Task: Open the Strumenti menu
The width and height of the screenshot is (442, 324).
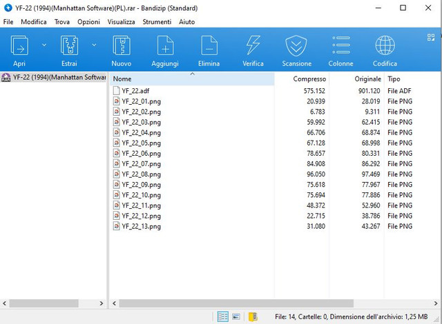Action: point(157,21)
